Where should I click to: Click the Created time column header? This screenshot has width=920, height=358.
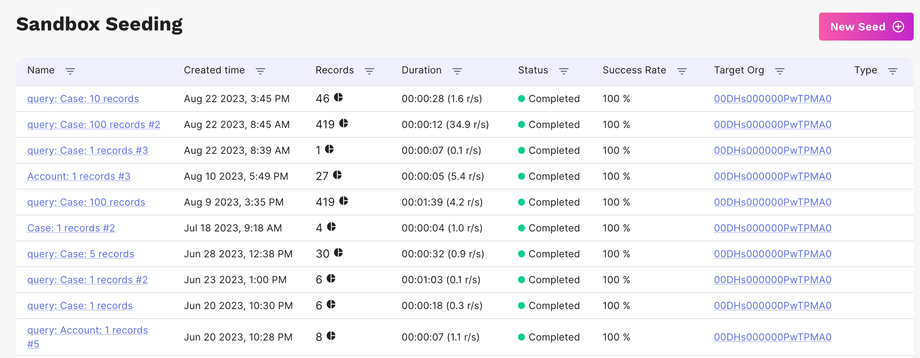214,70
